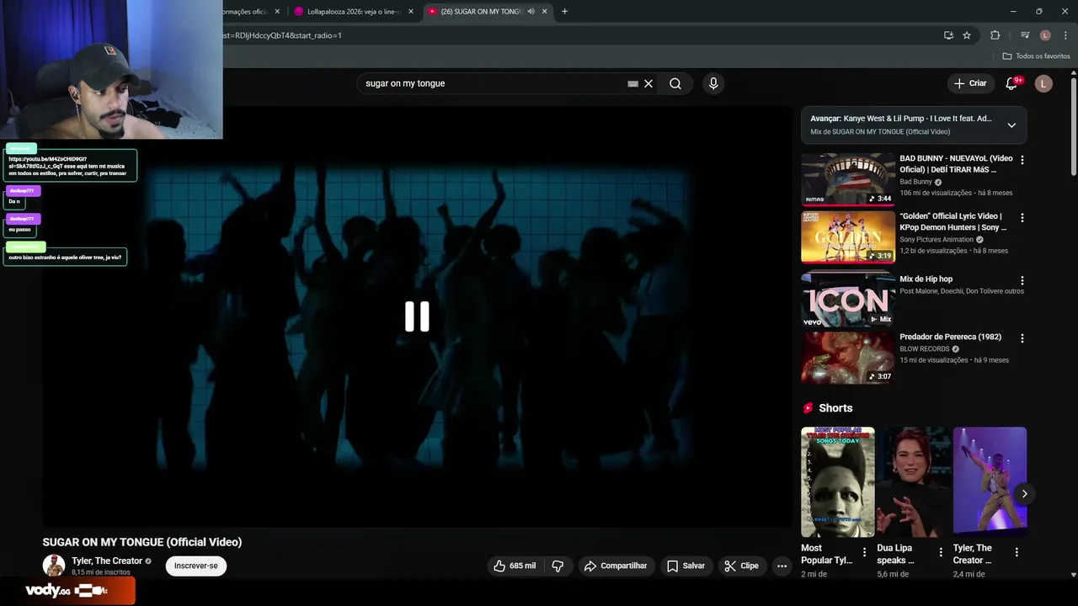This screenshot has width=1078, height=606.
Task: Mute the SUGAR ON MY TONGUE tab audio icon
Action: coord(531,12)
